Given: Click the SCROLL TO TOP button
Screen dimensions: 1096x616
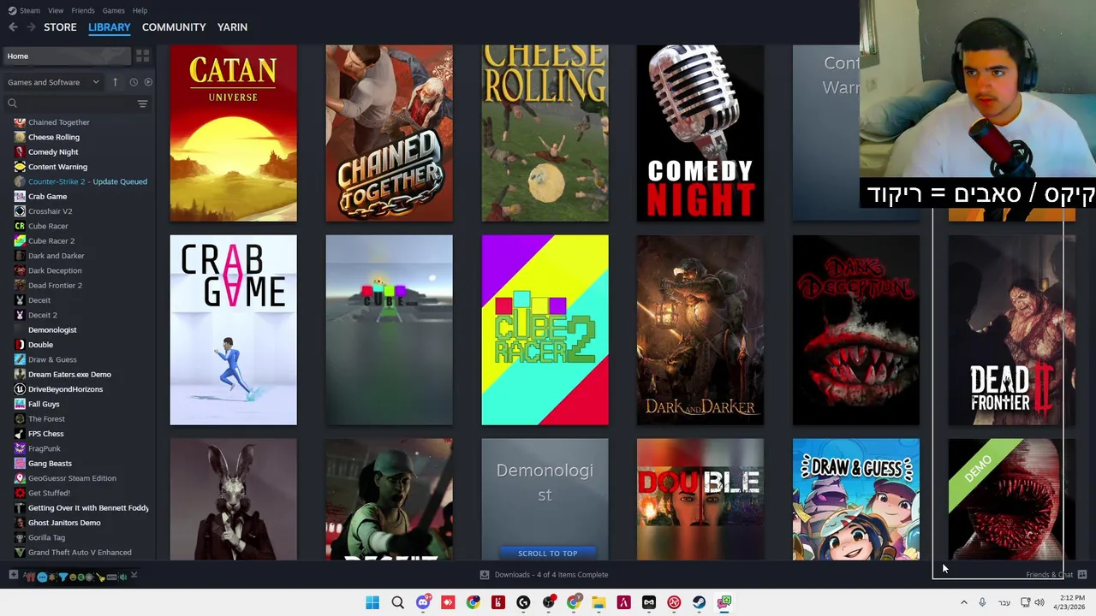Looking at the screenshot, I should pos(547,554).
